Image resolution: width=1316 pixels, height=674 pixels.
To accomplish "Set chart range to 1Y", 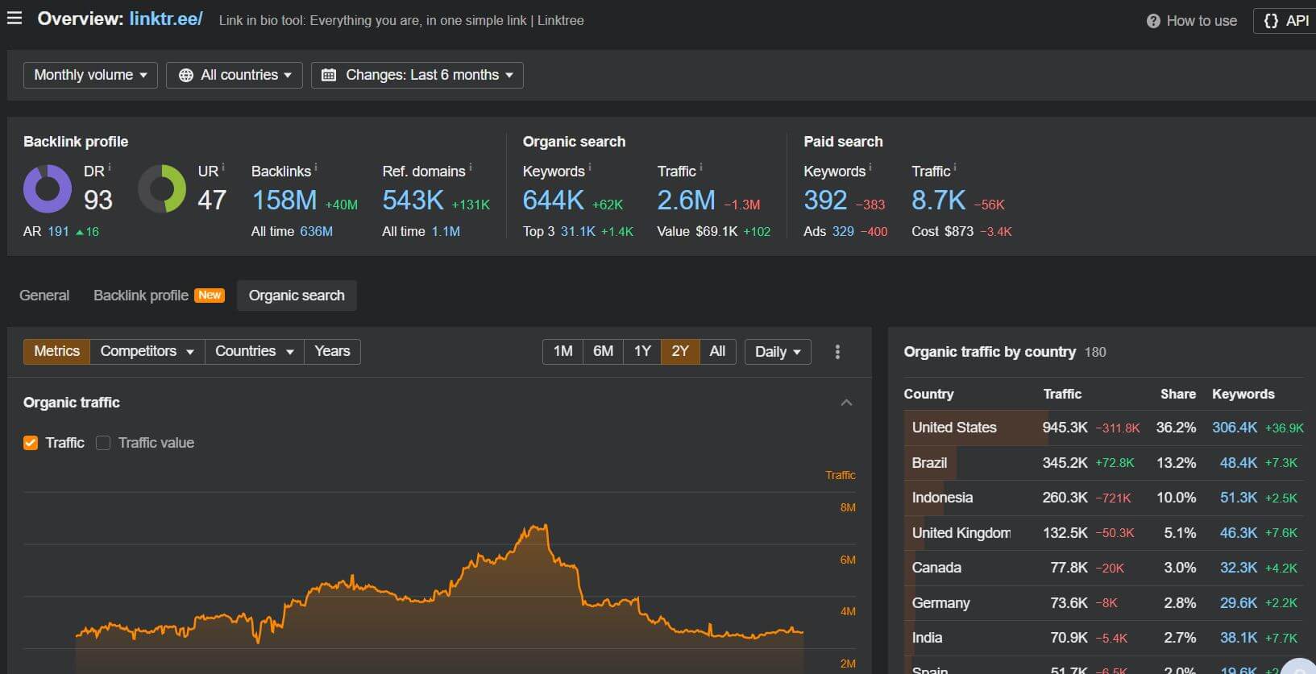I will point(642,352).
